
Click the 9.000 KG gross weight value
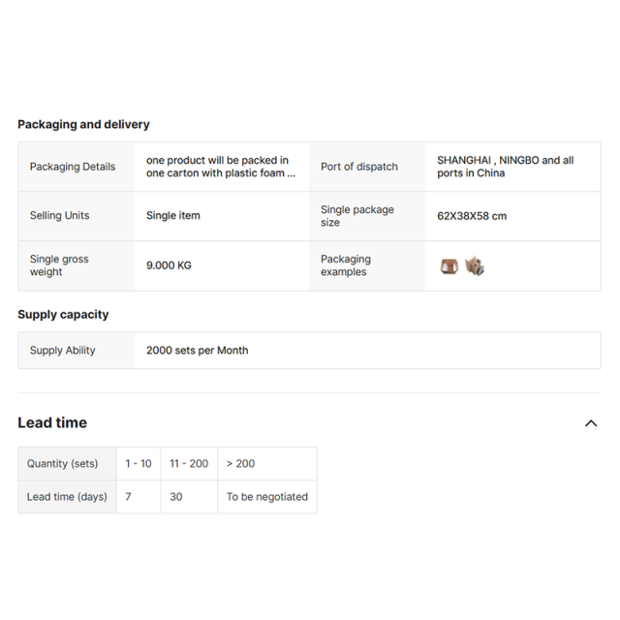[169, 265]
